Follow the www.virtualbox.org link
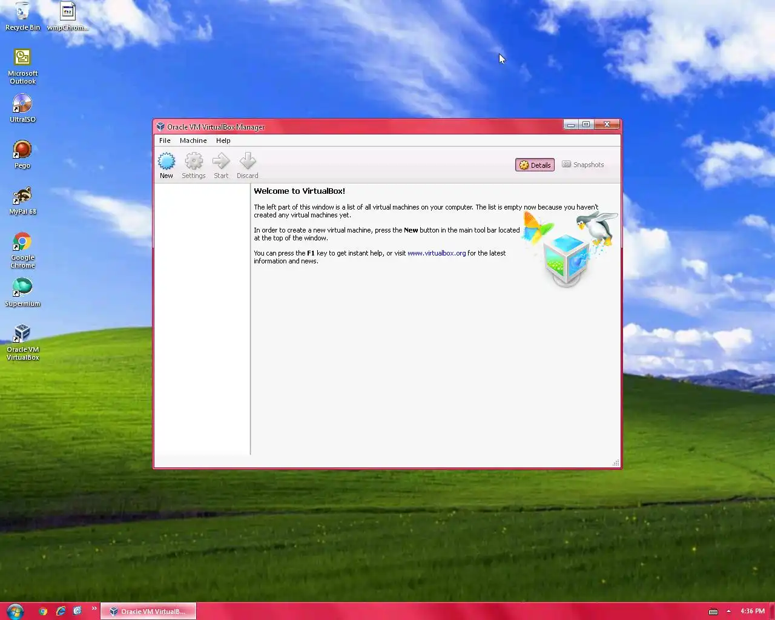Image resolution: width=775 pixels, height=620 pixels. tap(437, 253)
